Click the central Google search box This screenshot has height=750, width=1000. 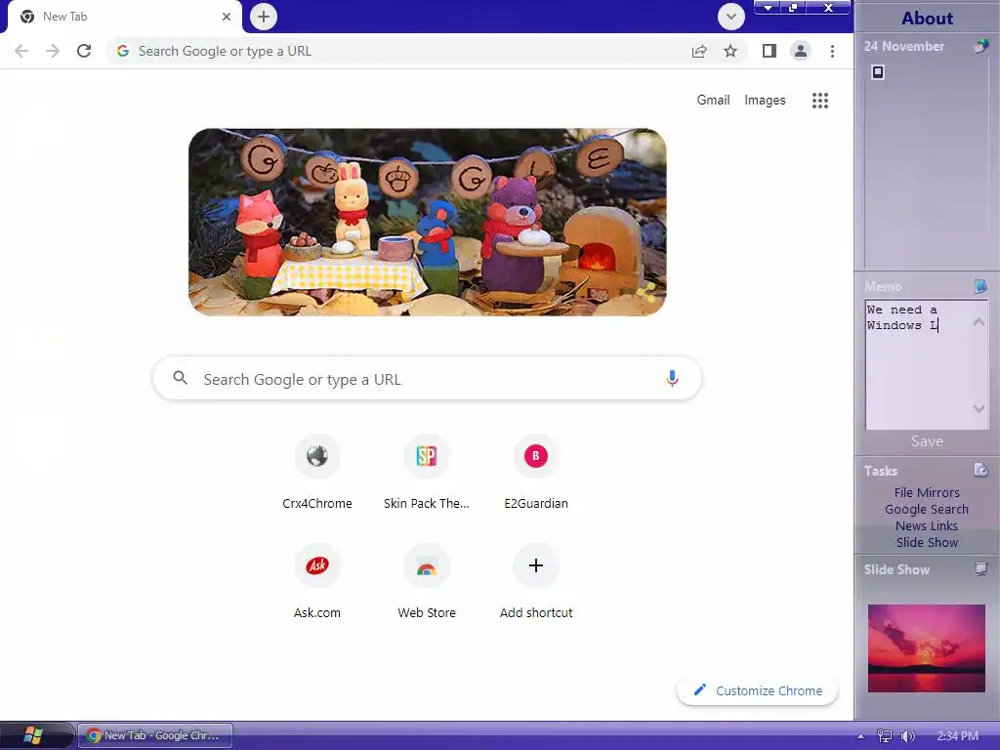coord(428,379)
